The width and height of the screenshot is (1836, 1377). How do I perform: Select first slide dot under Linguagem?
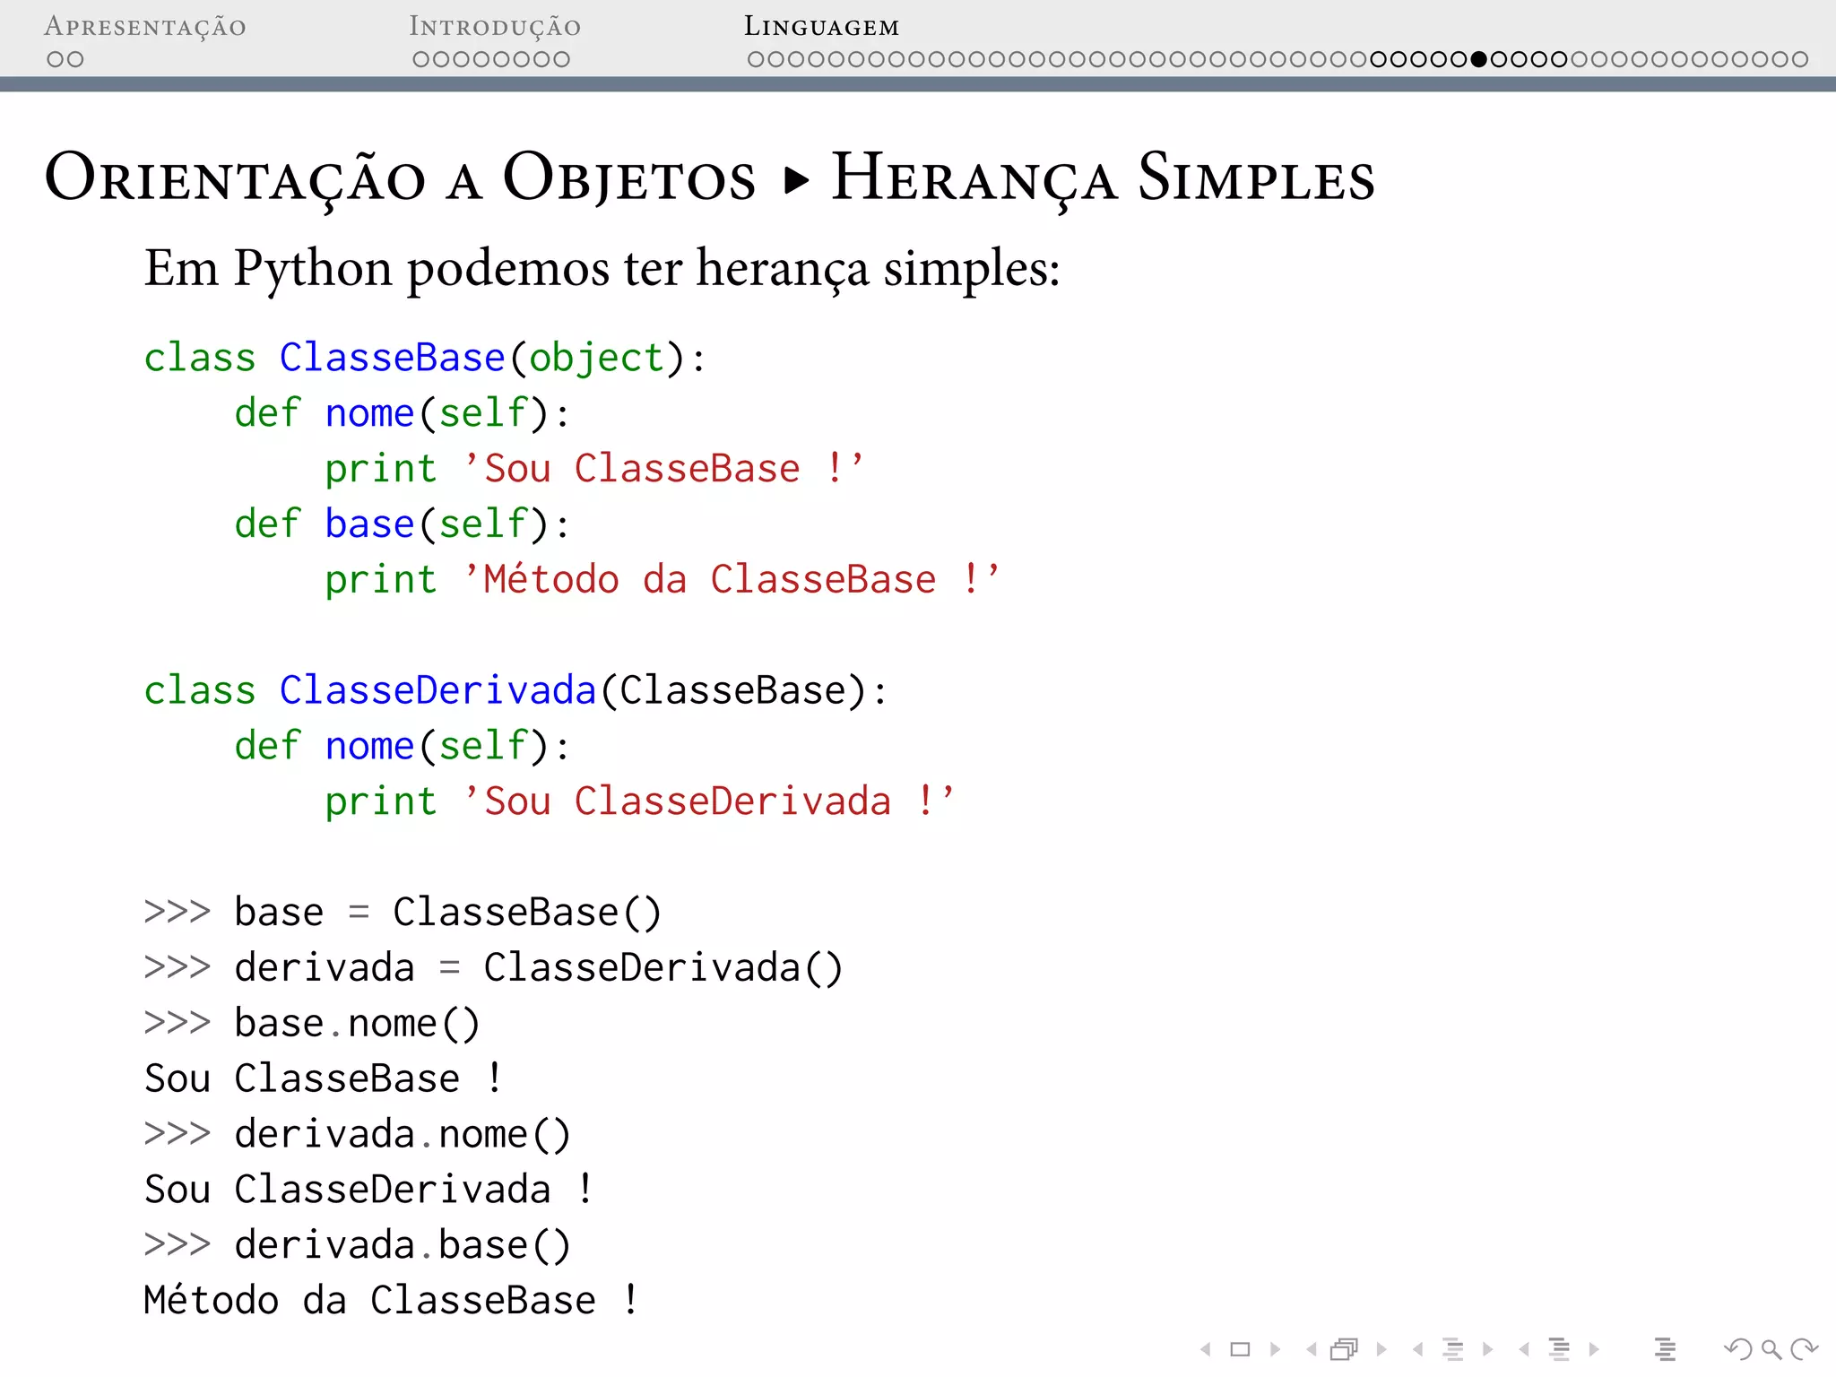[x=756, y=59]
